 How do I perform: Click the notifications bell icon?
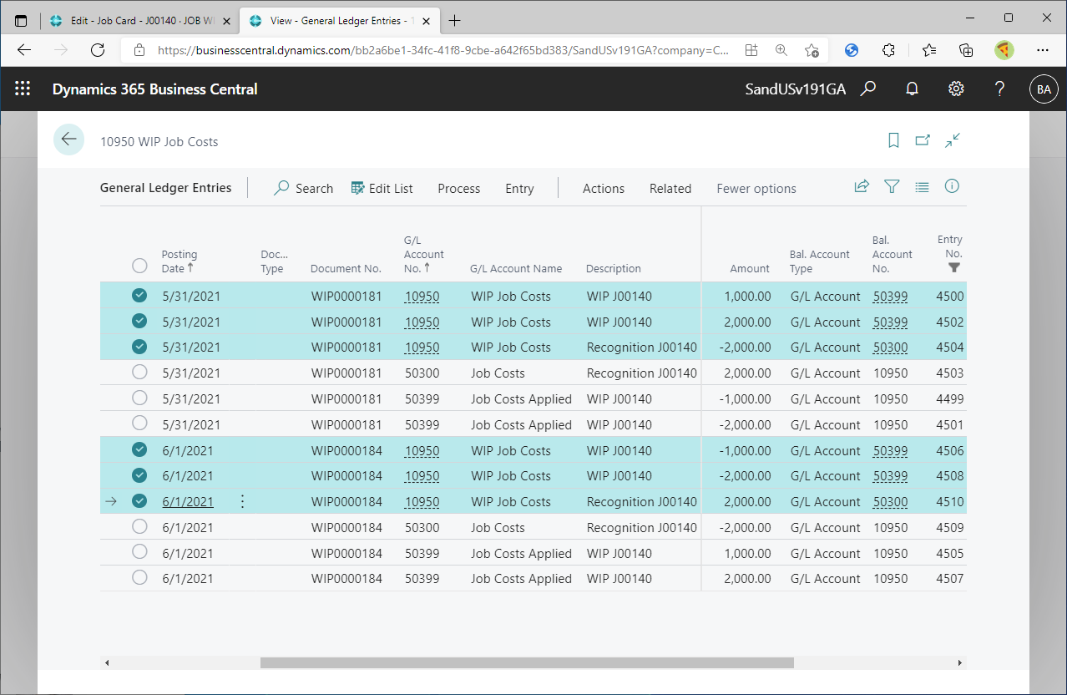pos(913,89)
